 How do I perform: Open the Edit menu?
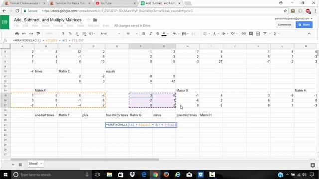coord(25,26)
